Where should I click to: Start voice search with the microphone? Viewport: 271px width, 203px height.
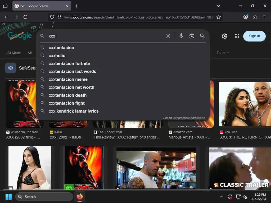click(181, 36)
